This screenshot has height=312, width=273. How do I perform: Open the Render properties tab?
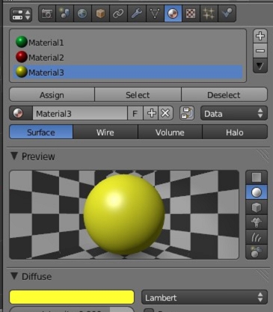coord(47,13)
